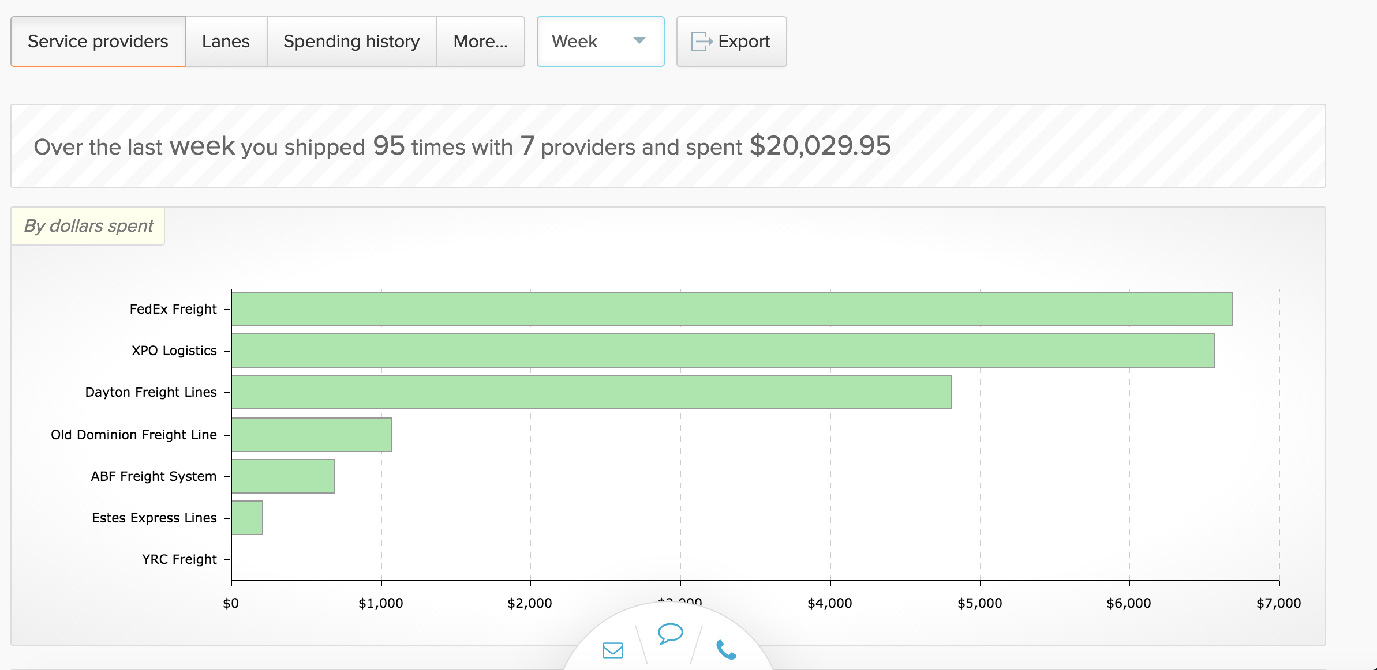This screenshot has height=670, width=1377.
Task: Click the phone call support icon
Action: tap(726, 650)
